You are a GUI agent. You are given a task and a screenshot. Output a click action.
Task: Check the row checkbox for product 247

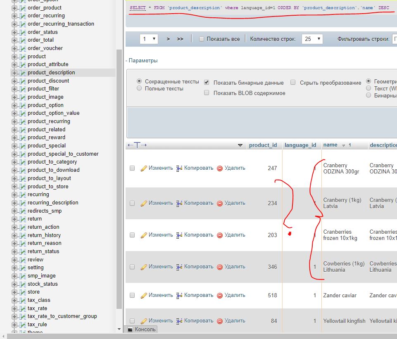(132, 168)
